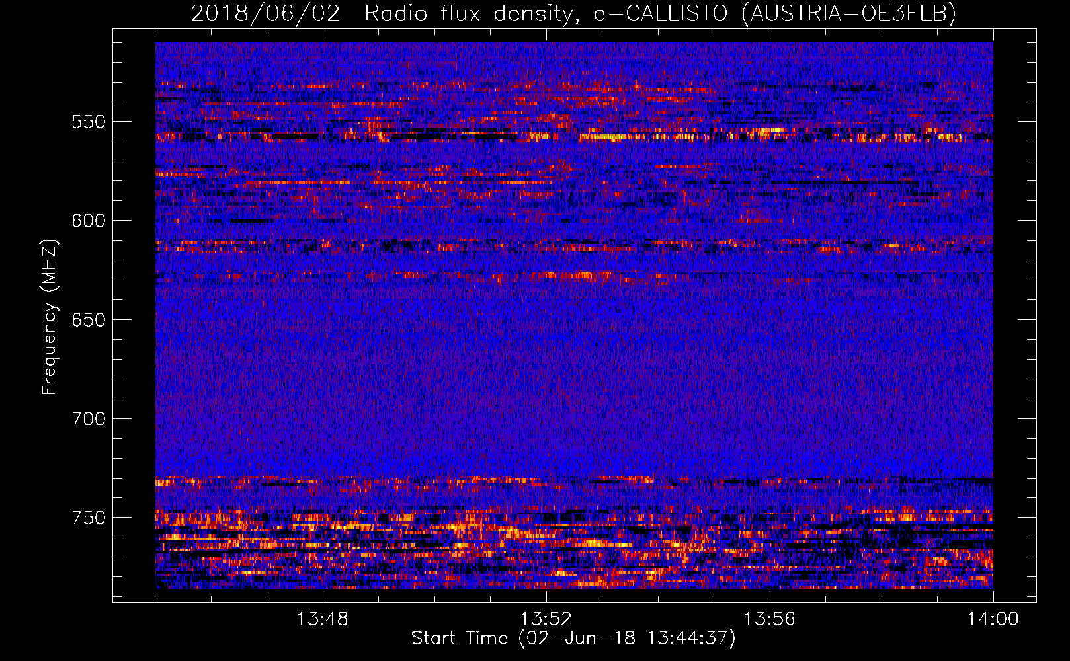This screenshot has width=1070, height=661.
Task: Click the station name (AUSTRIA-OE3FLB)
Action: click(849, 13)
